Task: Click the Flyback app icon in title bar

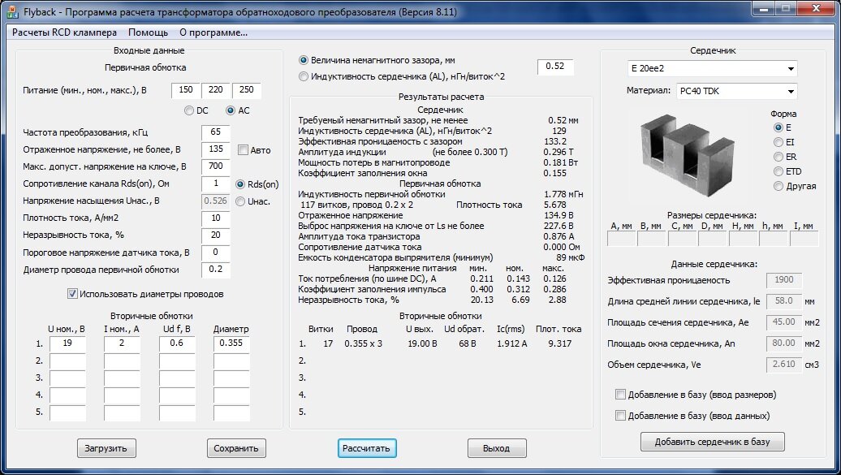Action: (12, 11)
